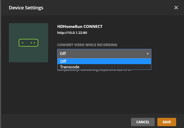Expand the dropdown arrow beside Off
This screenshot has width=184, height=128.
coord(147,54)
